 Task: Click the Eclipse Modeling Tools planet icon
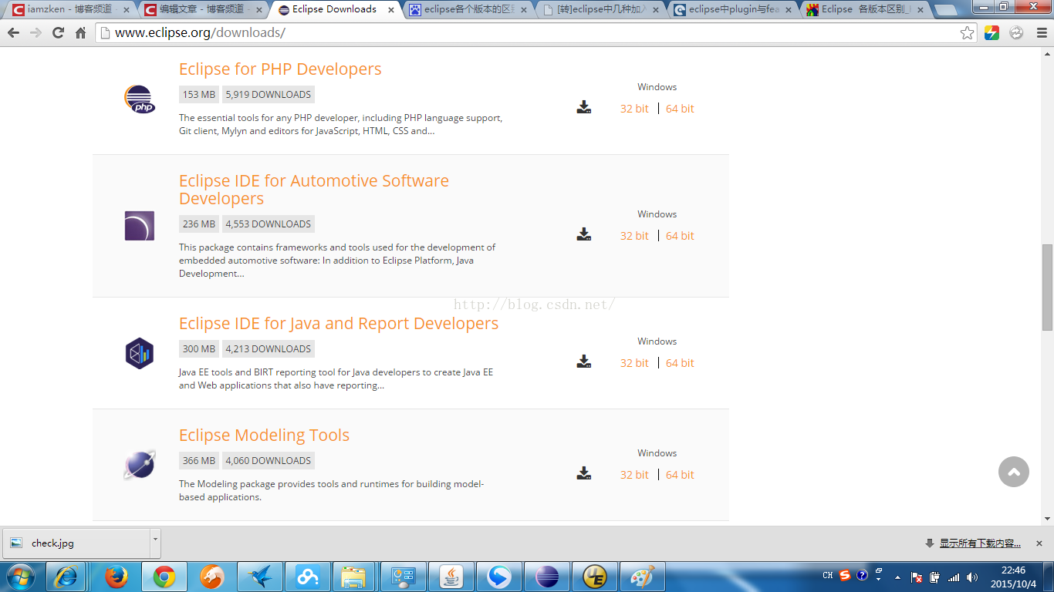140,465
